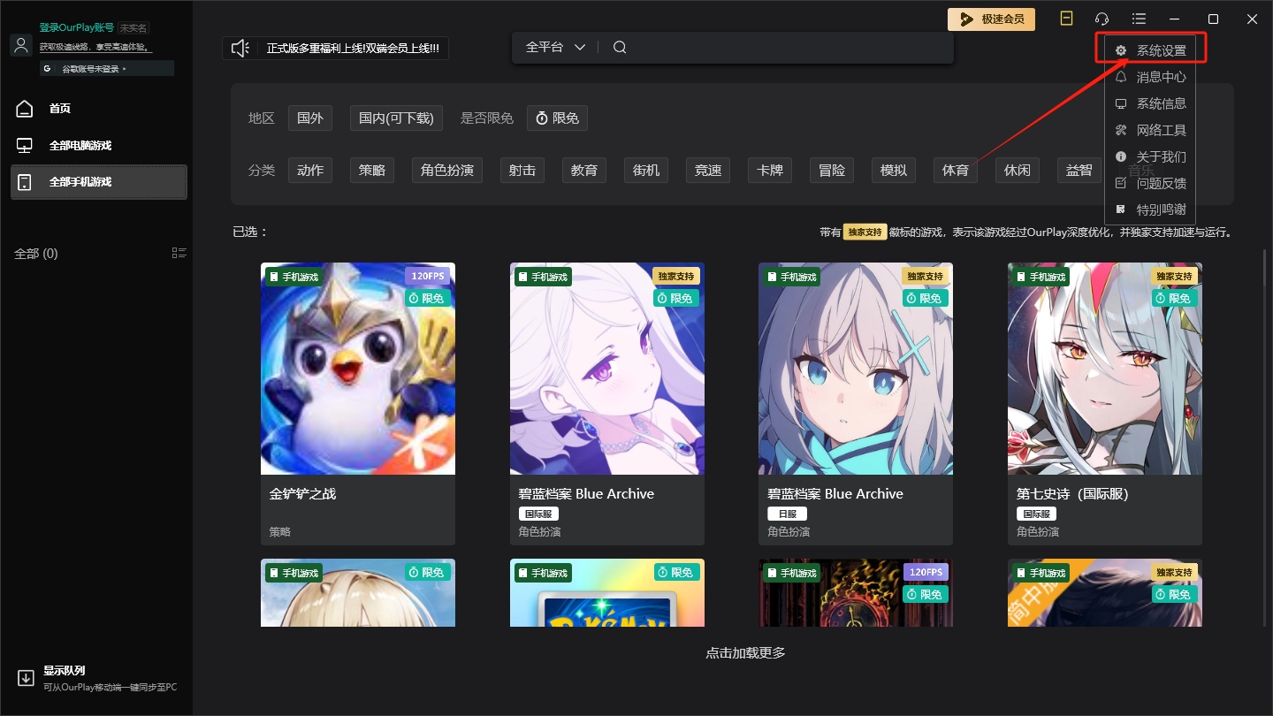Select the 卡牌 category filter
The width and height of the screenshot is (1273, 716).
coord(770,170)
